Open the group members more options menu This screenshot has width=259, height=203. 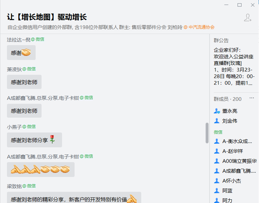point(251,98)
